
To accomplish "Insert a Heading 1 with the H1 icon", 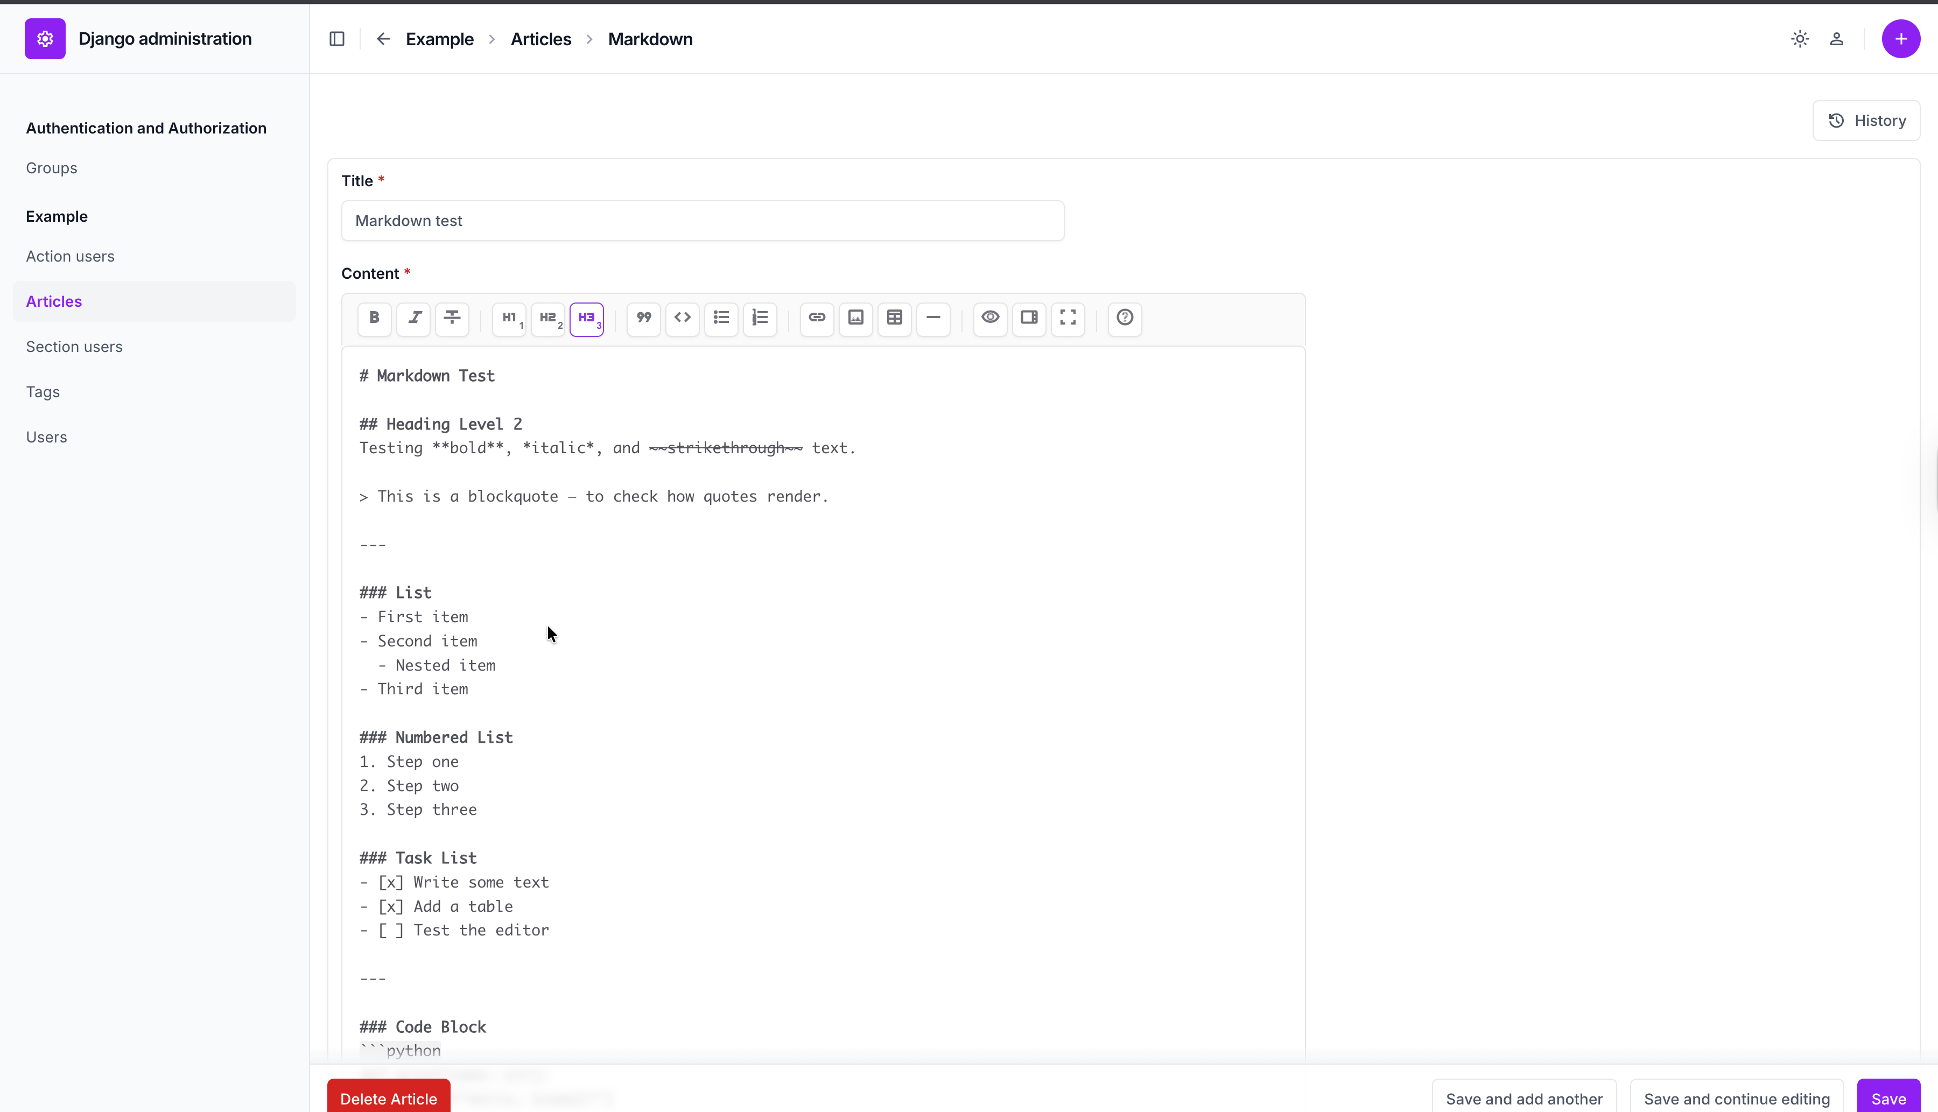I will 508,319.
